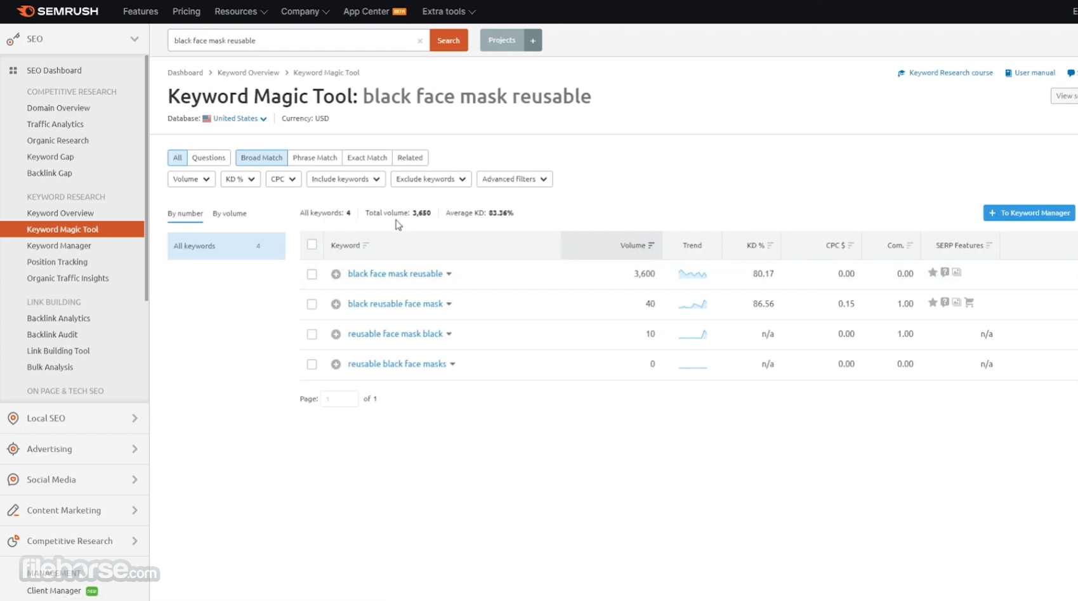Click the SEO Dashboard grid icon
1078x601 pixels.
point(13,70)
